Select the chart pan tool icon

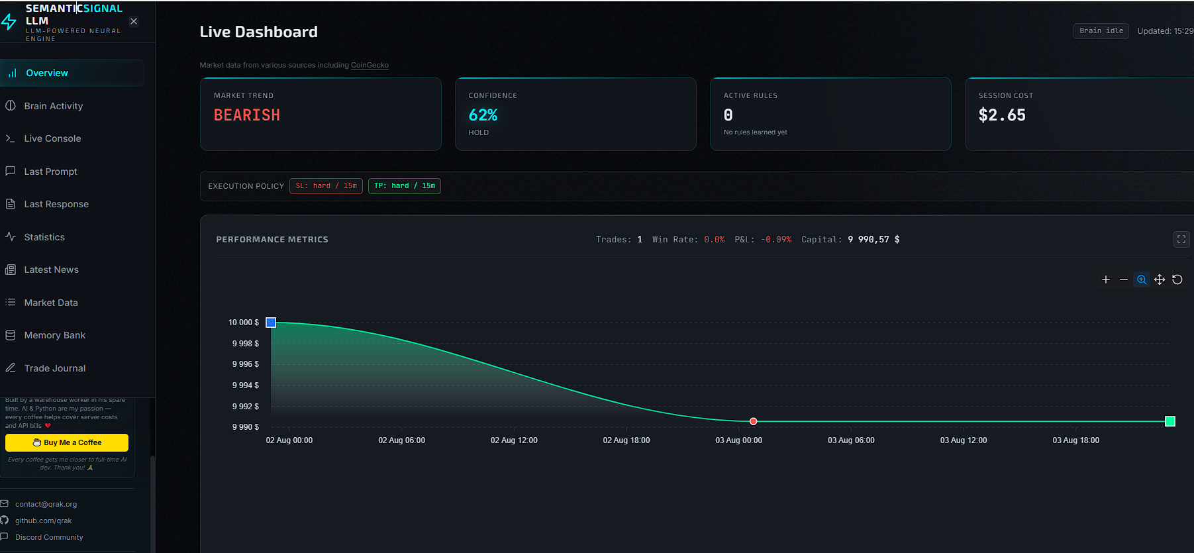(1160, 279)
